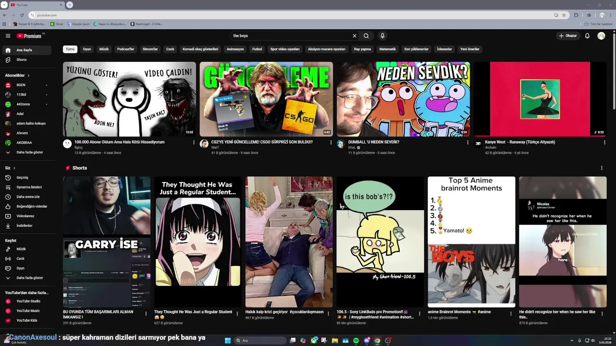This screenshot has width=616, height=346.
Task: Go to Ana Sayfa in the sidebar
Action: (x=27, y=50)
